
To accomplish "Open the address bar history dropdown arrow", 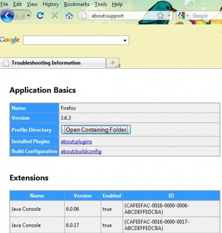I will coord(169,16).
